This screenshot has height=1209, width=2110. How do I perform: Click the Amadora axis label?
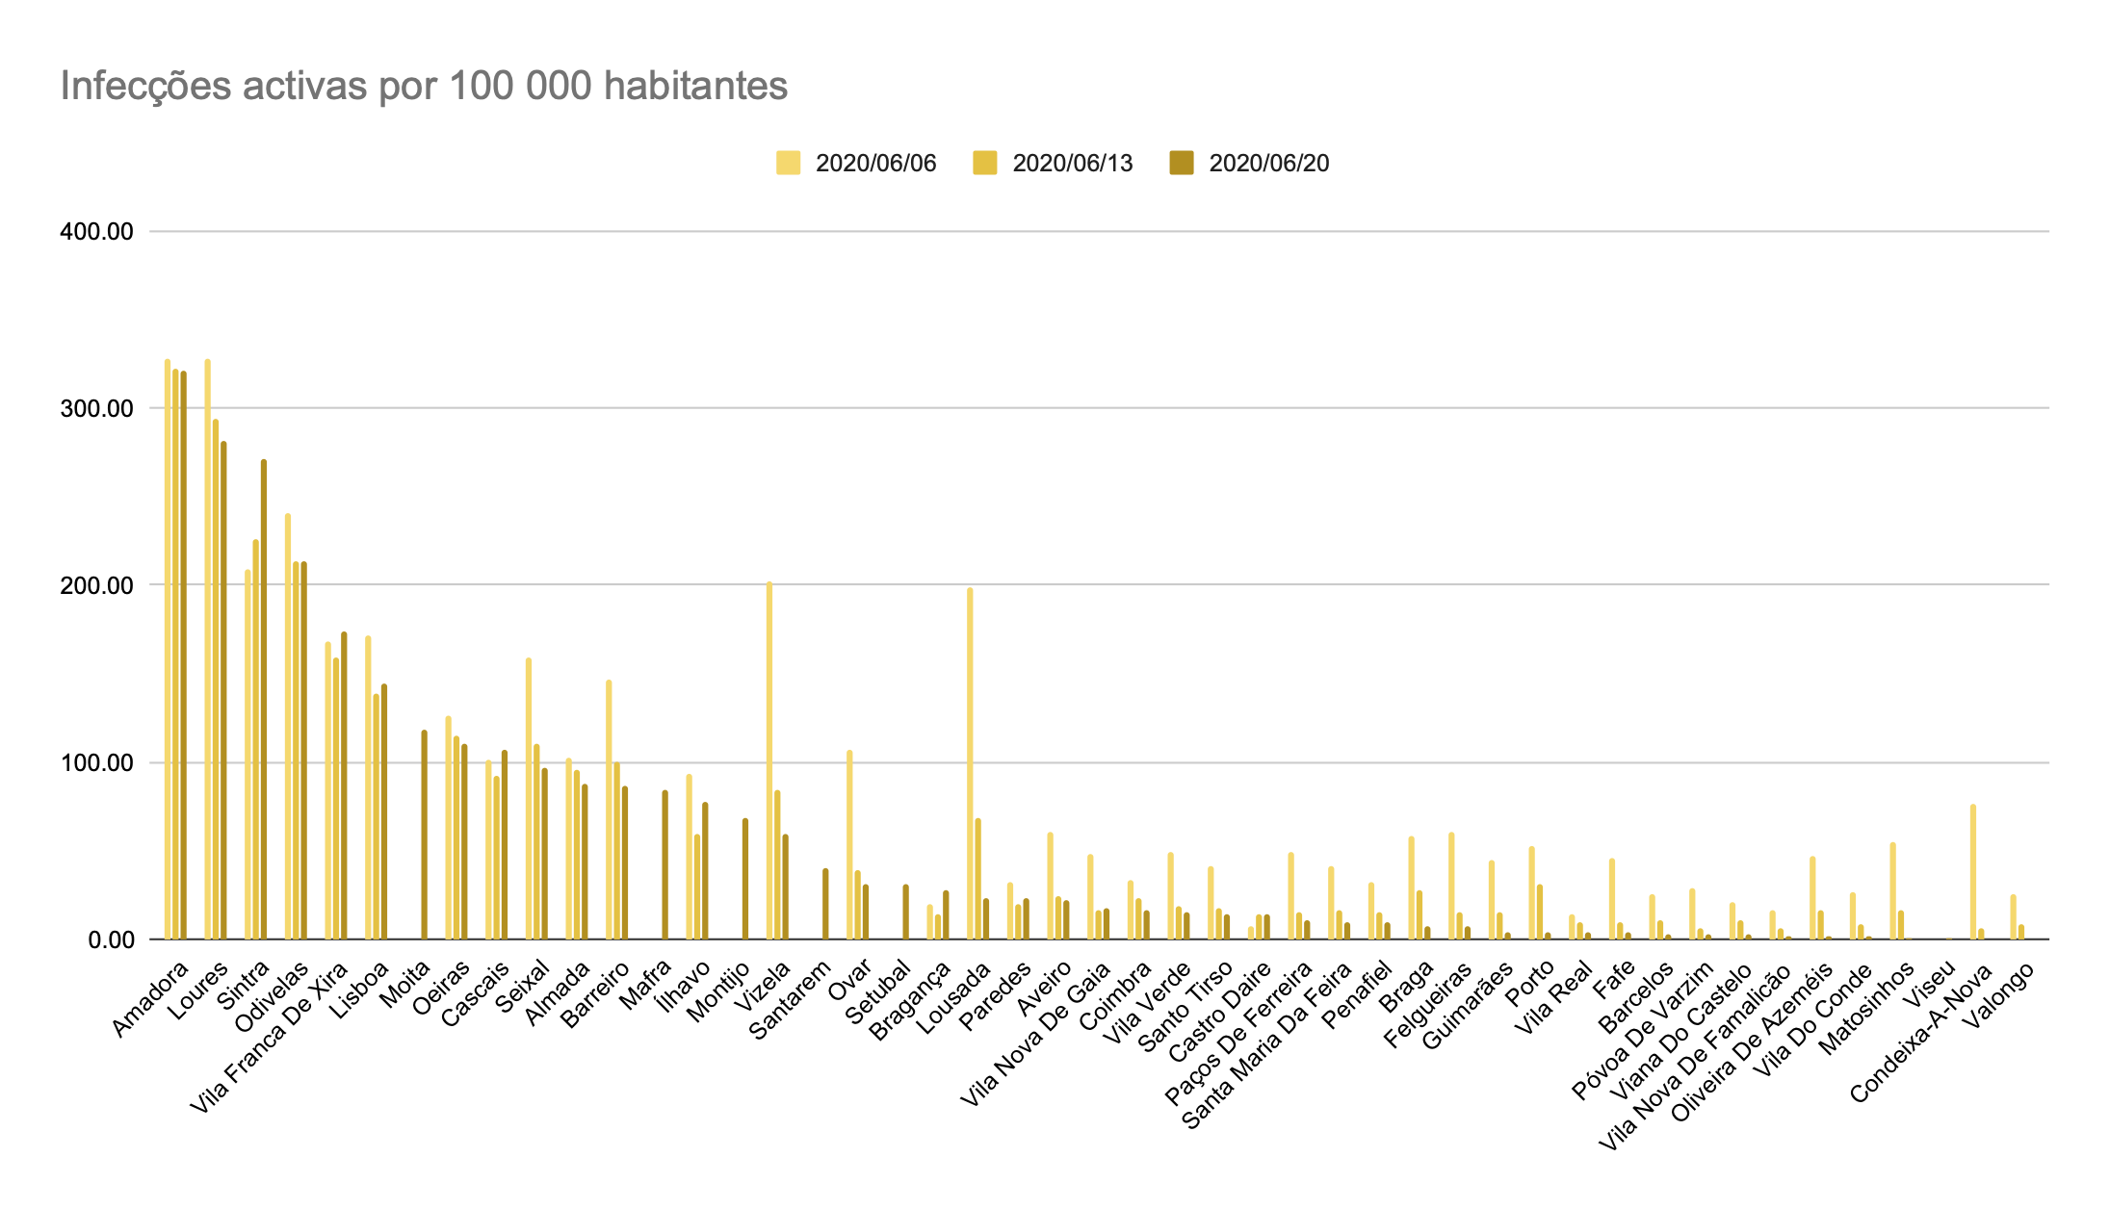(151, 998)
